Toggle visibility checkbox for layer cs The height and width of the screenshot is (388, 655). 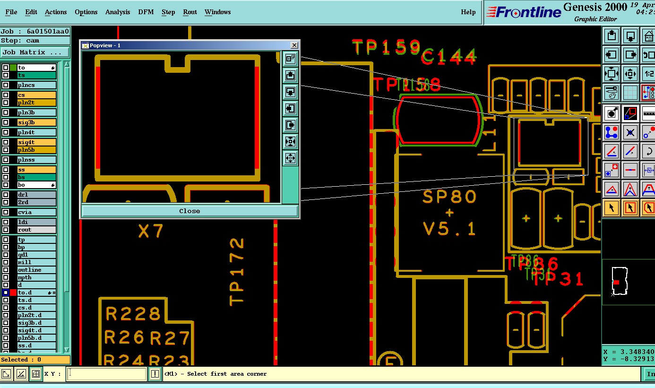coord(6,95)
